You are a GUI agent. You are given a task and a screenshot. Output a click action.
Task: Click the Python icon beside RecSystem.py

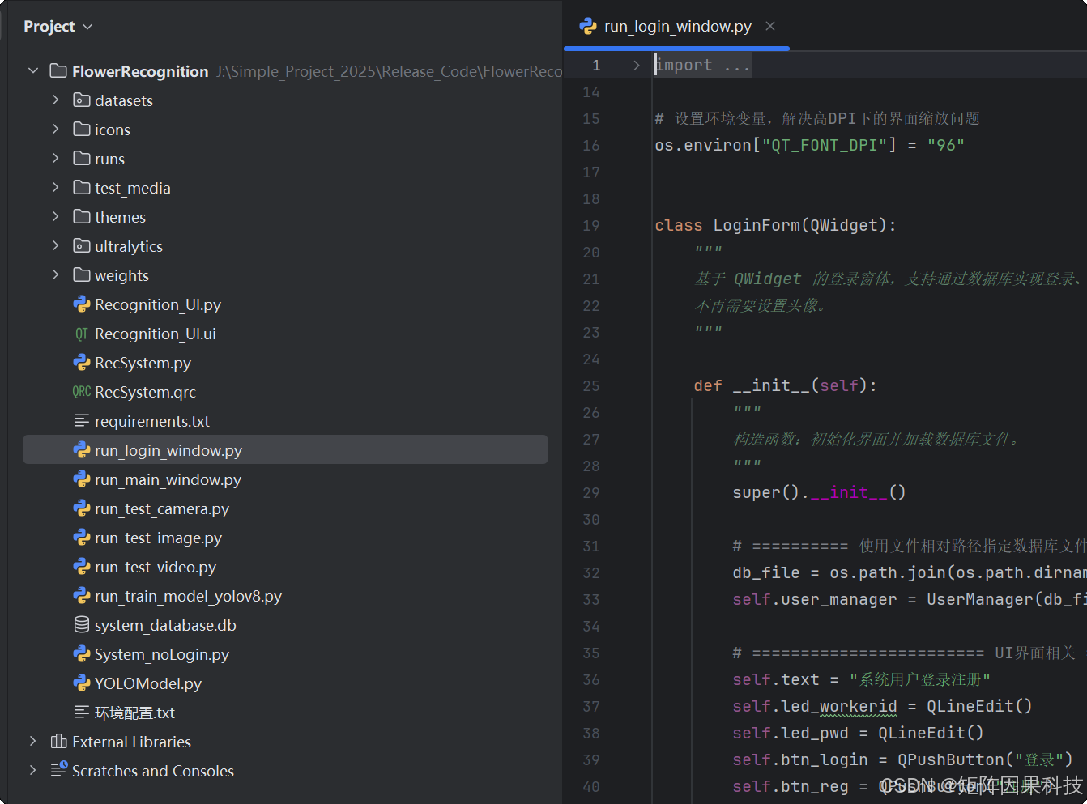[81, 363]
